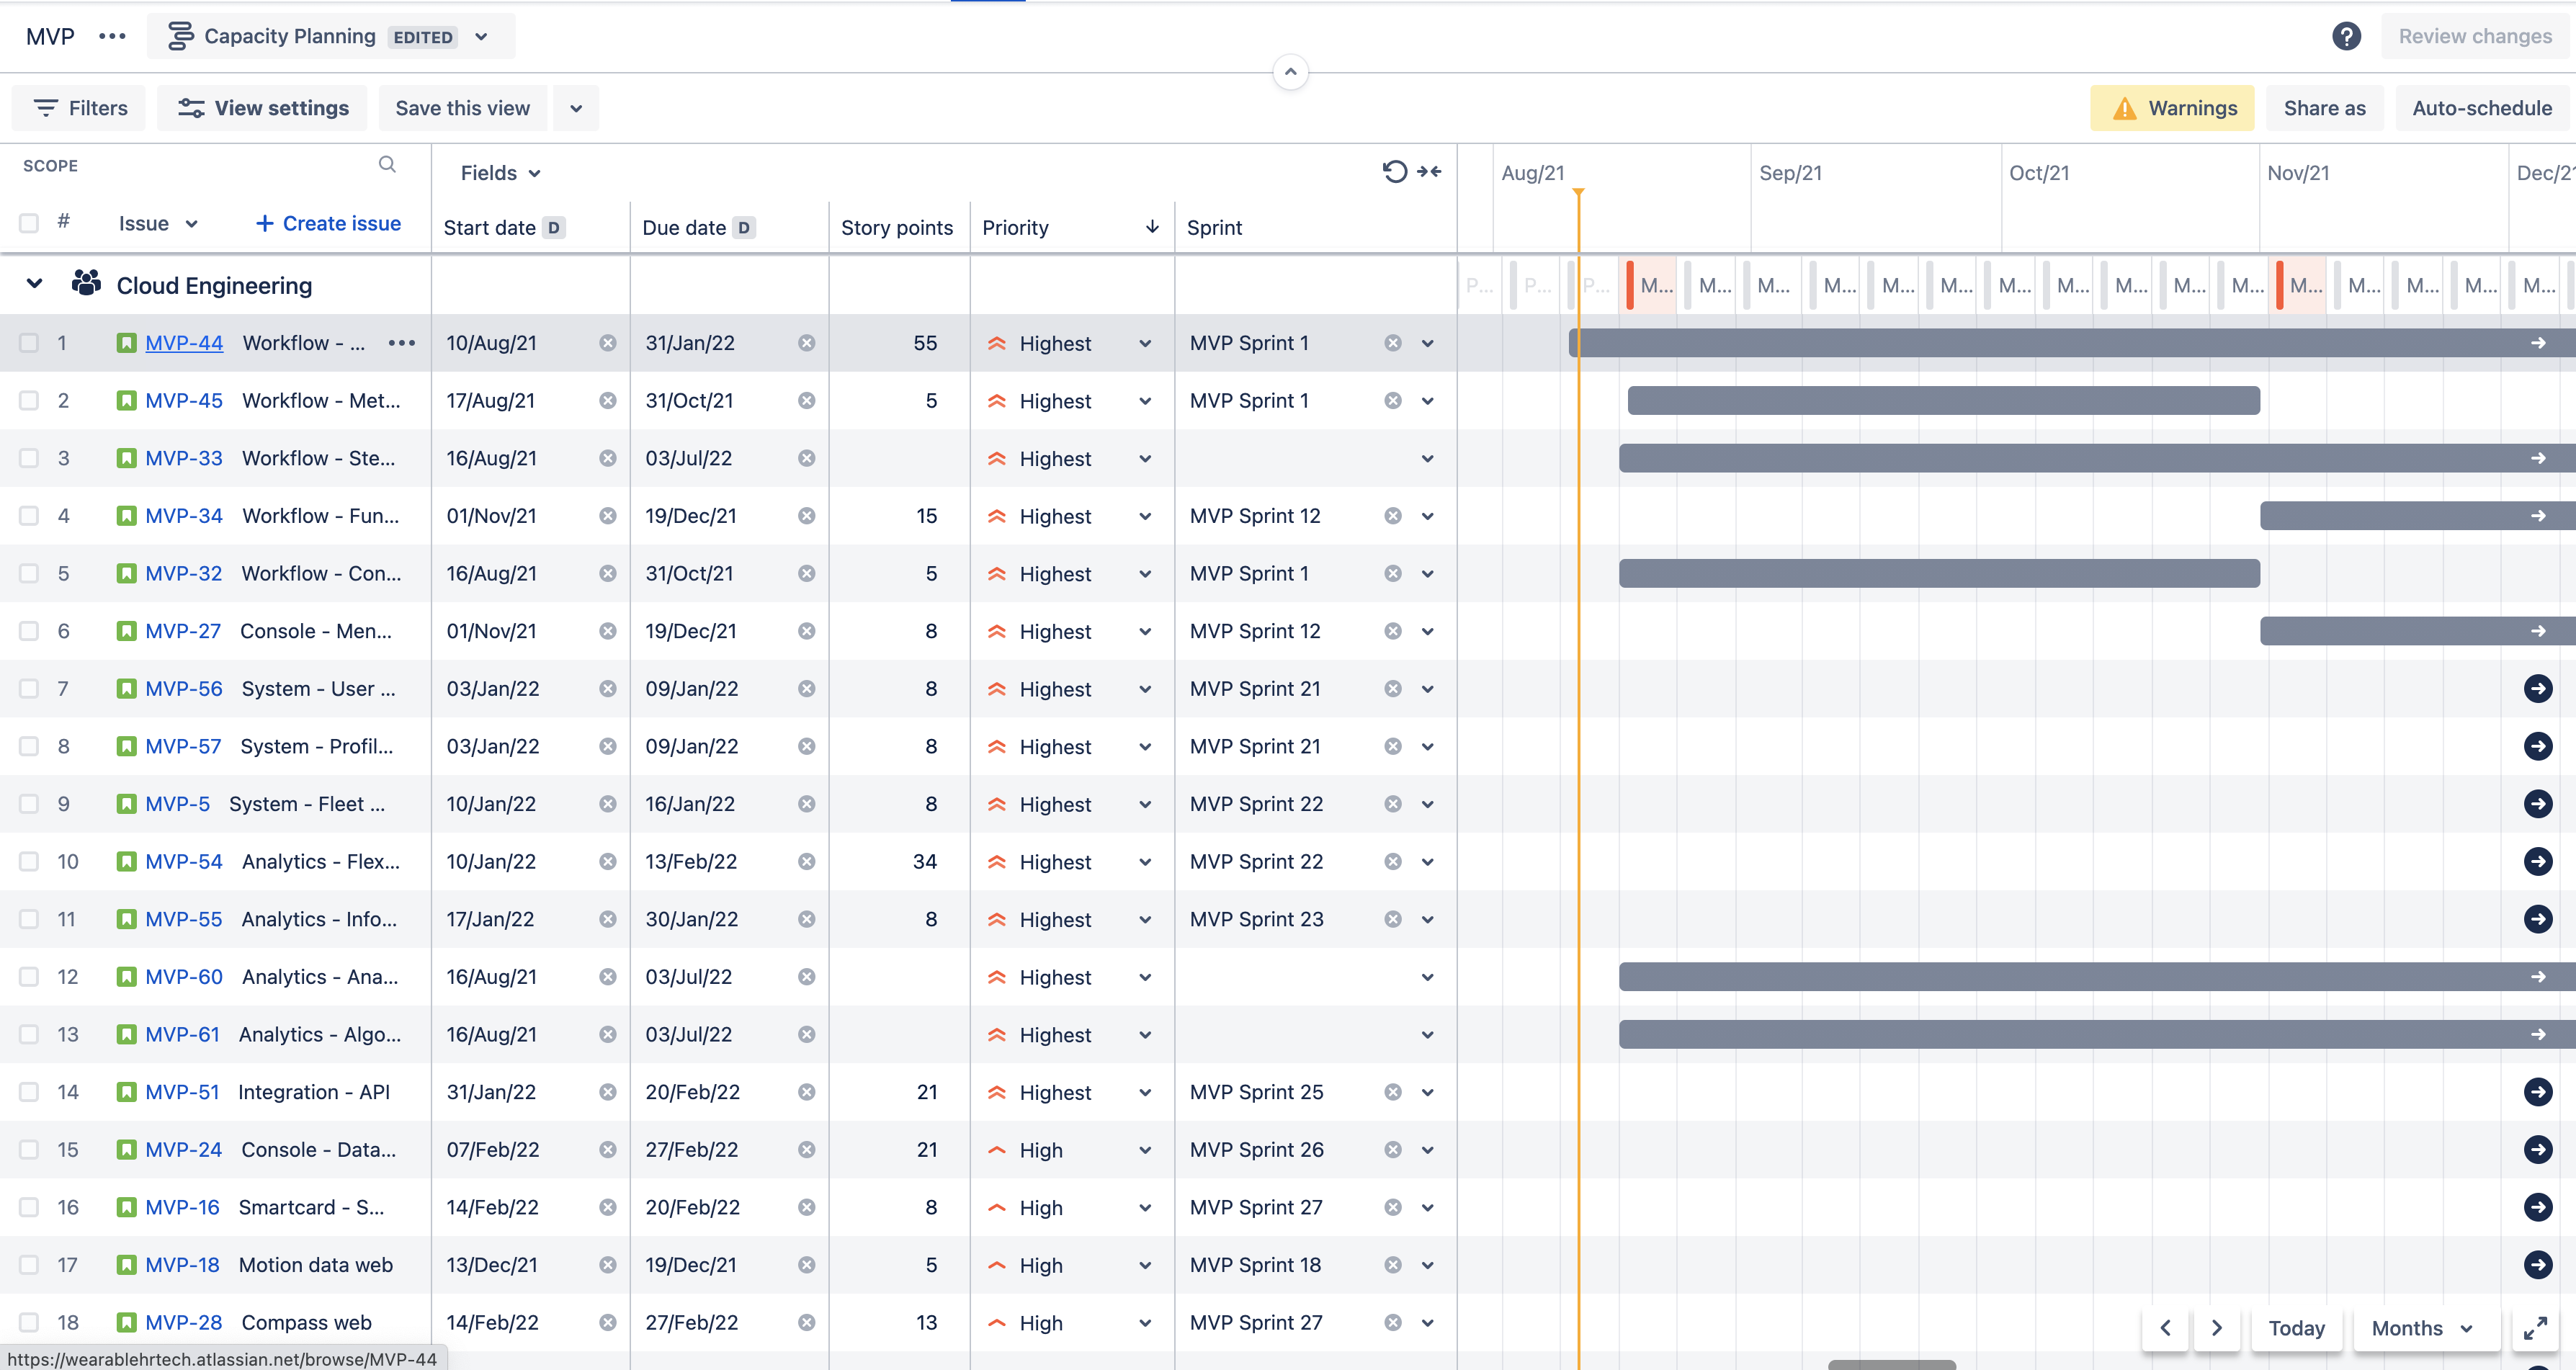Click the scope search magnifier icon
The image size is (2576, 1370).
387,165
